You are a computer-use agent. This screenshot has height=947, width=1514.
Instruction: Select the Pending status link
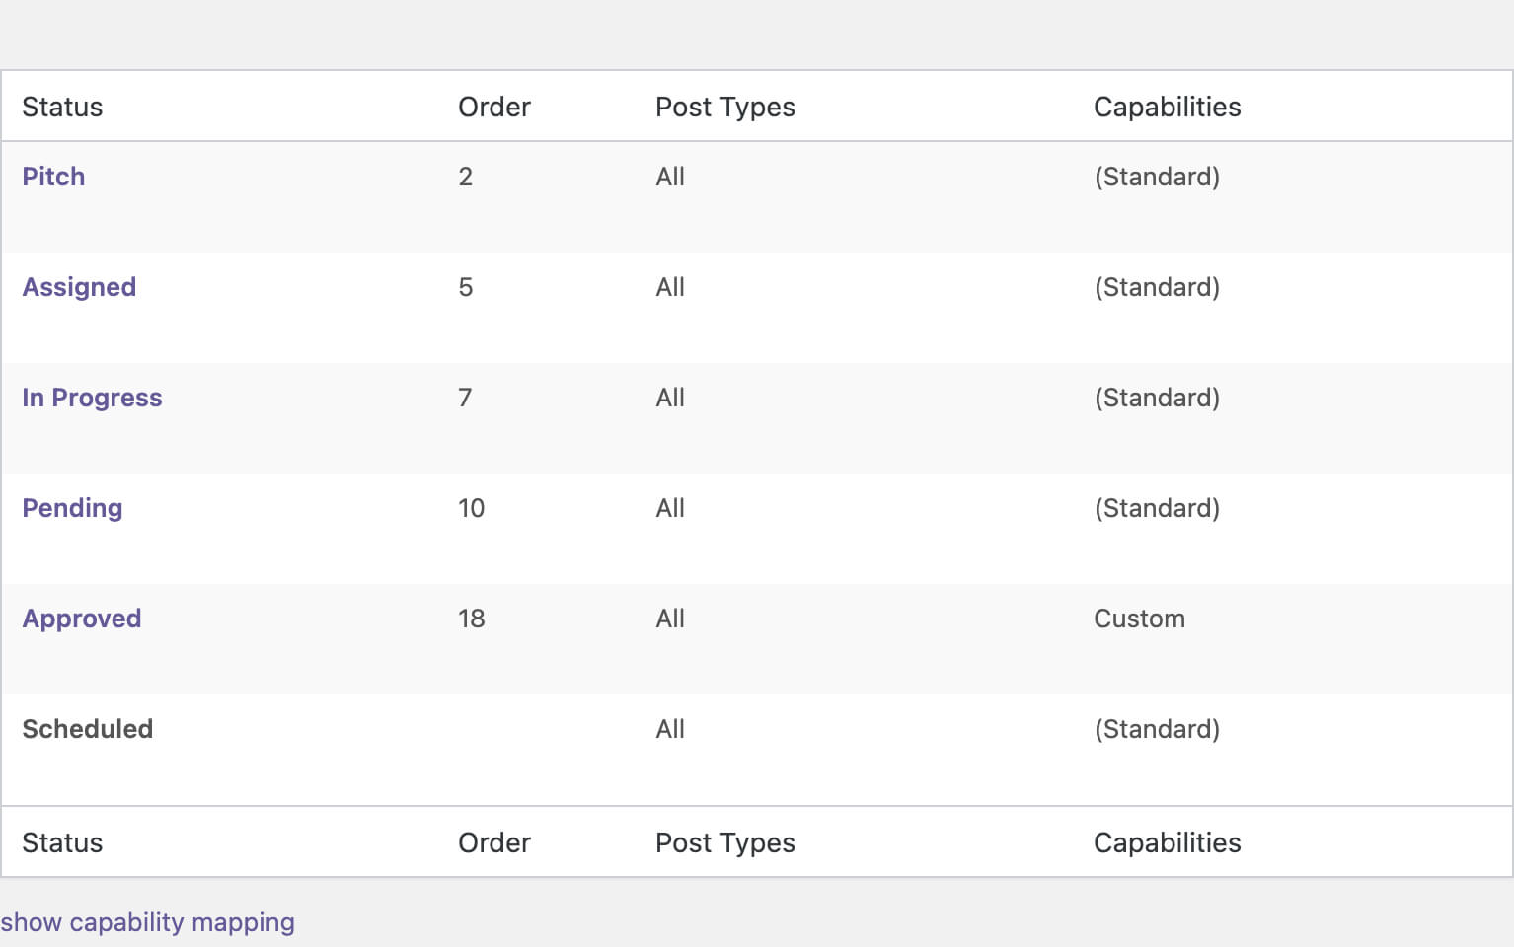[72, 508]
